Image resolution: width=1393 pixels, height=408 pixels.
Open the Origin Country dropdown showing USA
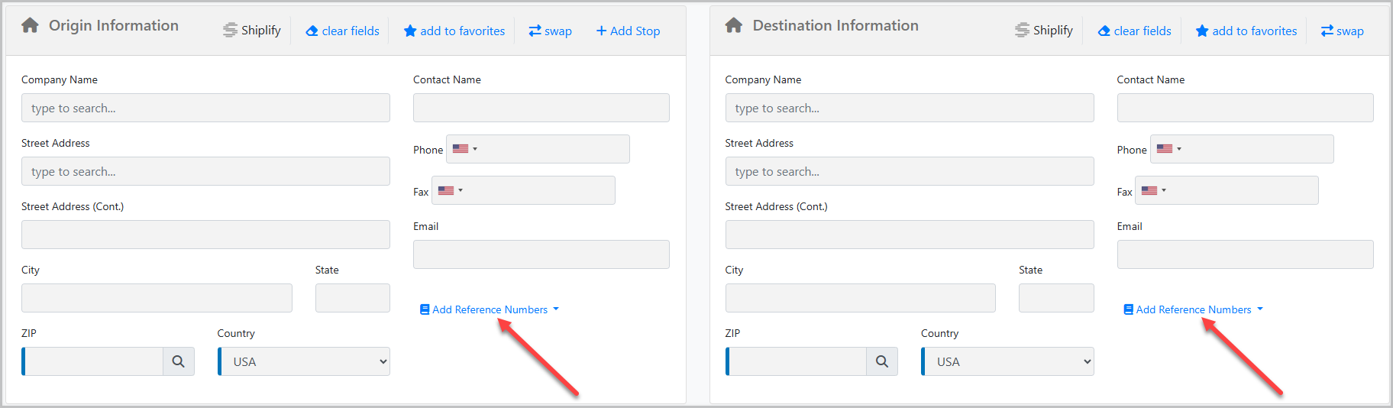304,361
